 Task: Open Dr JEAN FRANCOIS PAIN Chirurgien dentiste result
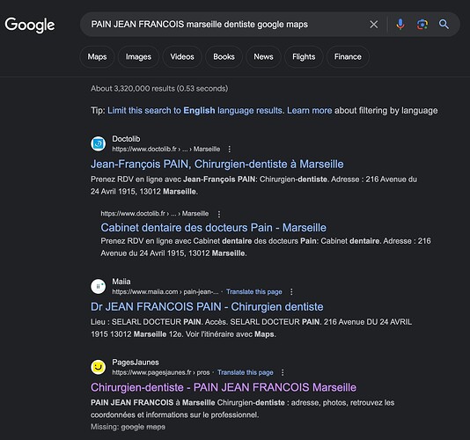pyautogui.click(x=207, y=307)
